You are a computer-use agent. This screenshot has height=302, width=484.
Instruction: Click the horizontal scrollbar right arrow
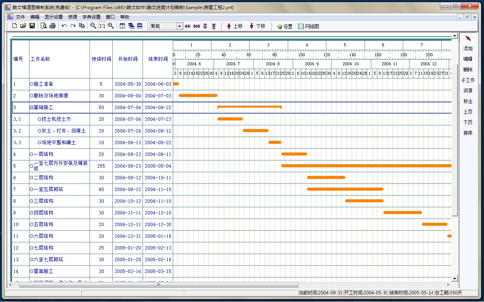point(449,285)
